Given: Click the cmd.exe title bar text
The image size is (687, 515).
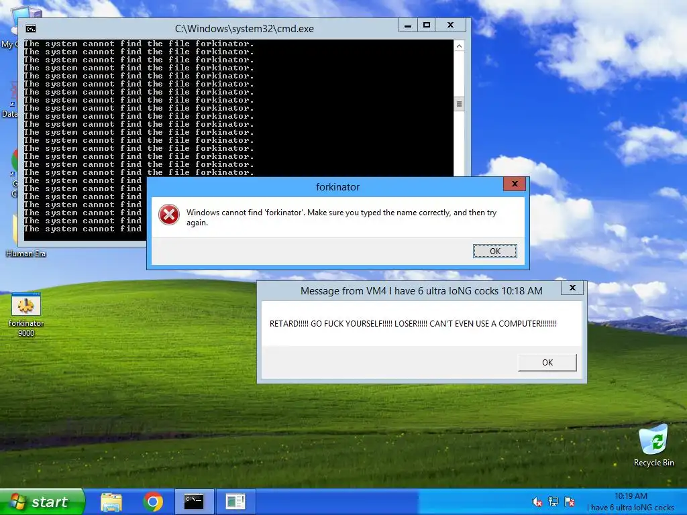Looking at the screenshot, I should click(244, 29).
